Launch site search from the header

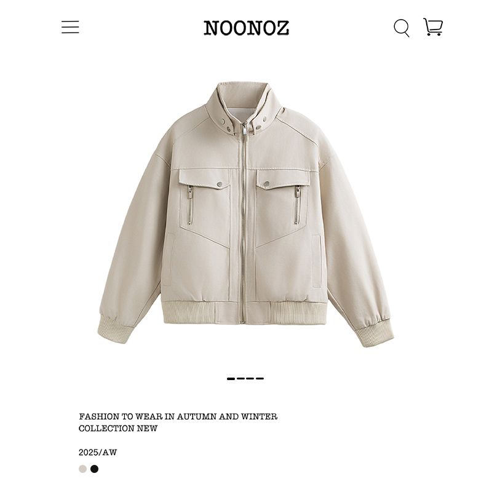[402, 28]
